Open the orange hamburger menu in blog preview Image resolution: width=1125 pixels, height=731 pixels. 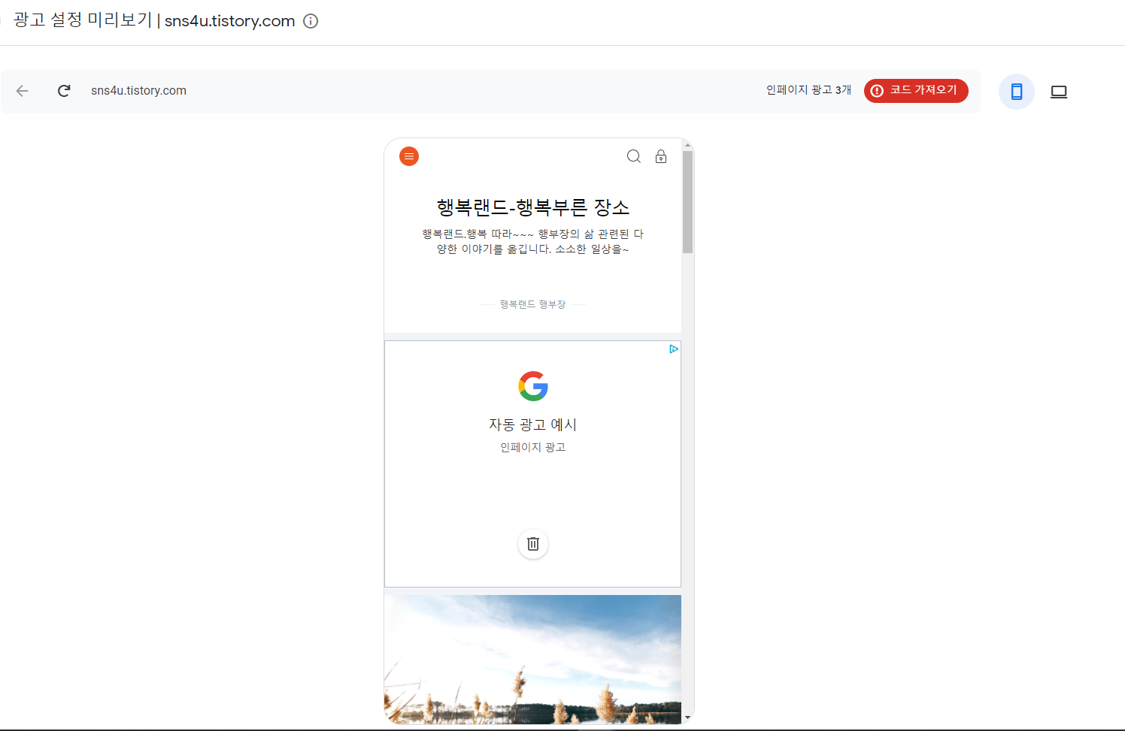pos(409,156)
